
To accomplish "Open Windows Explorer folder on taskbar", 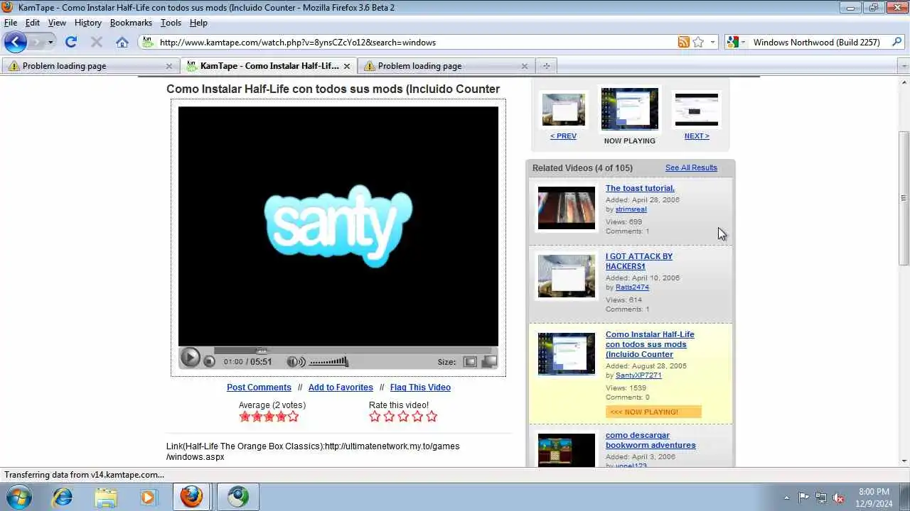I will (105, 498).
